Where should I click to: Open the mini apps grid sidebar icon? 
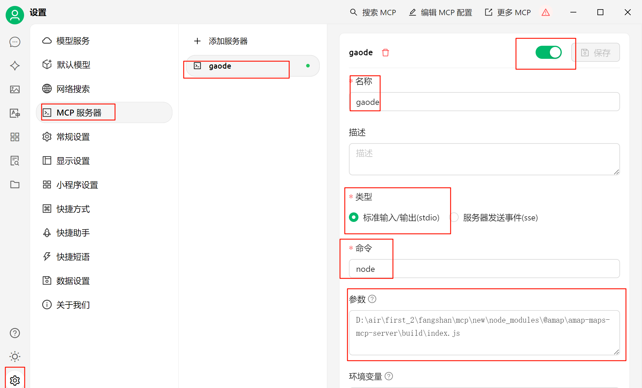(x=15, y=137)
